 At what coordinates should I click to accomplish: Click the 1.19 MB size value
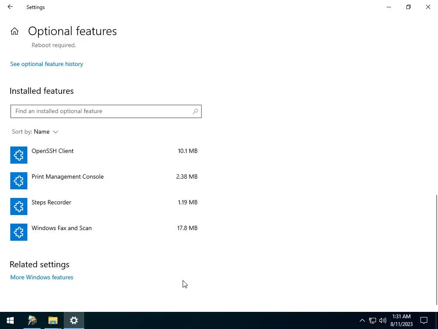(188, 203)
